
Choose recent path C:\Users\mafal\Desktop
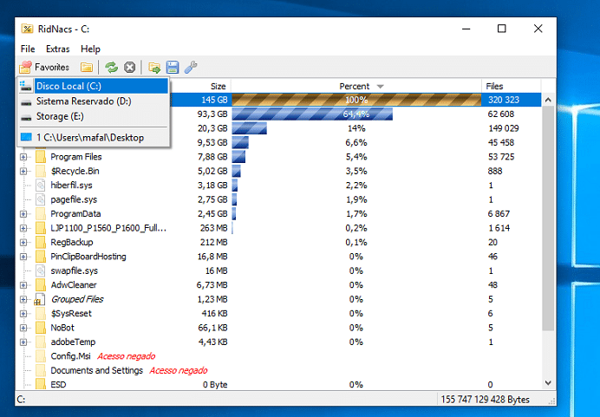coord(94,138)
